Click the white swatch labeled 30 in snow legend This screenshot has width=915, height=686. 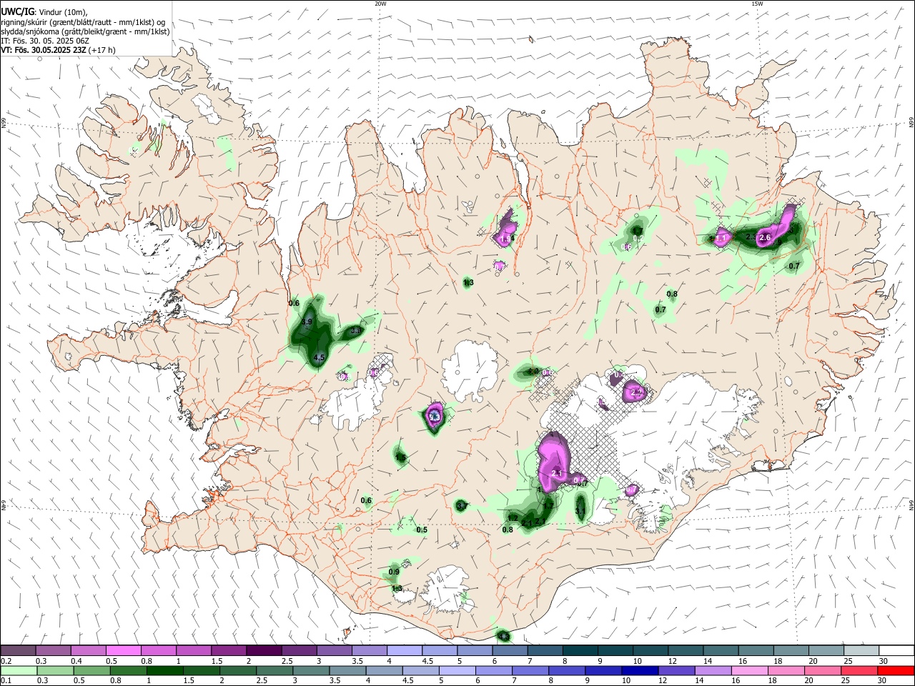896,650
